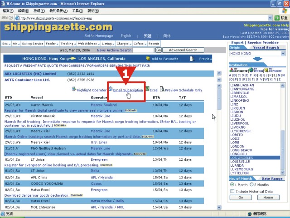The width and height of the screenshot is (290, 218).
Task: Open the 說明(H) Help menu
Action: [93, 11]
